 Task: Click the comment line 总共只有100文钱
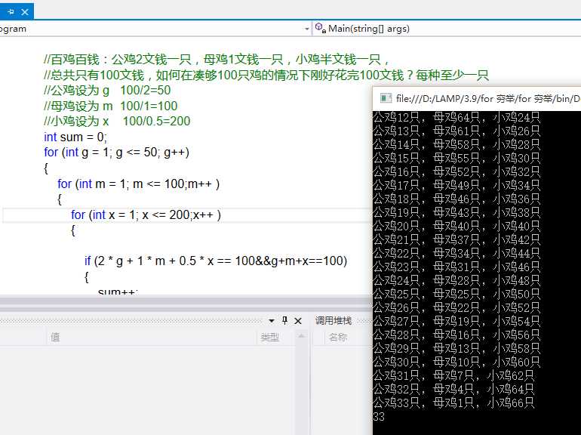[266, 76]
